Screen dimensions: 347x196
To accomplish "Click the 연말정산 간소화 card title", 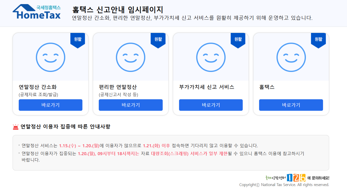I will (x=38, y=87).
